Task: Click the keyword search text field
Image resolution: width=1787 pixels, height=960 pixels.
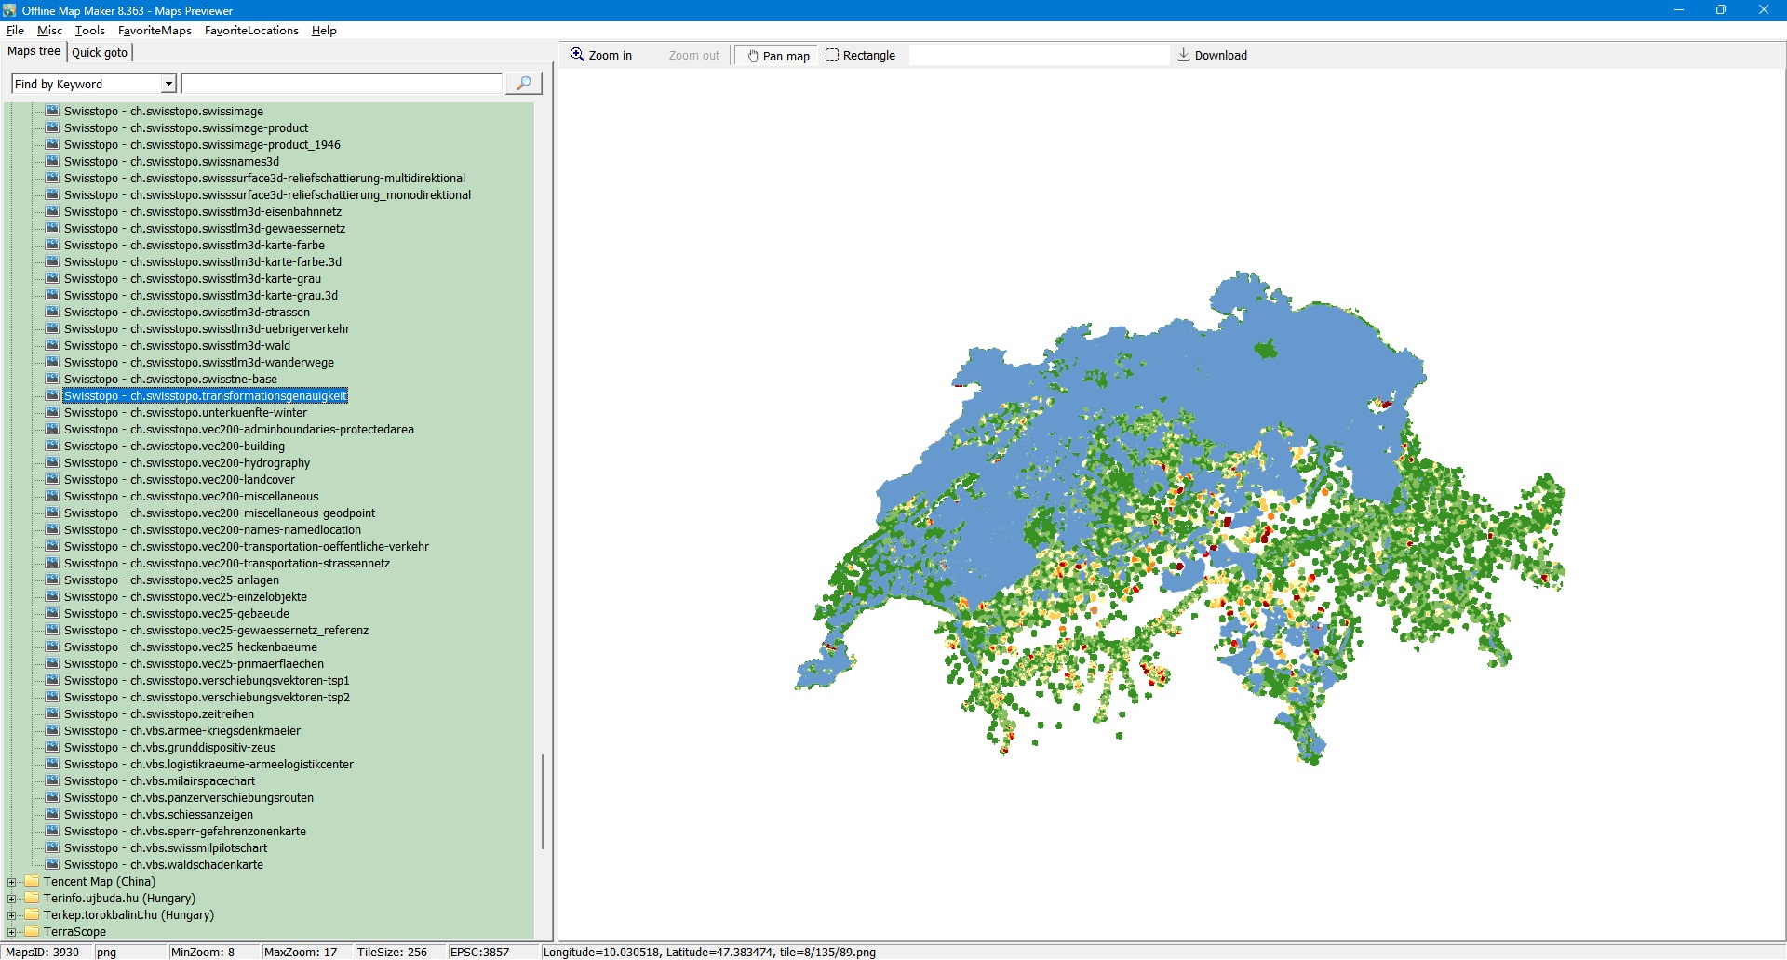Action: [342, 84]
